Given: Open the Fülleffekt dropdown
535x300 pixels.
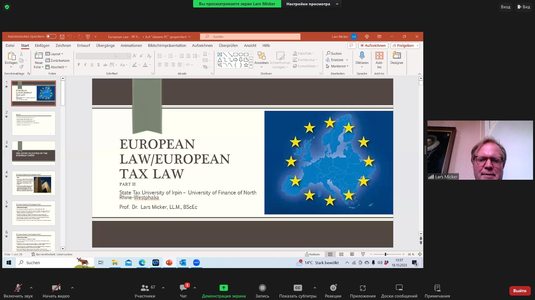Looking at the screenshot, I should pos(304,53).
